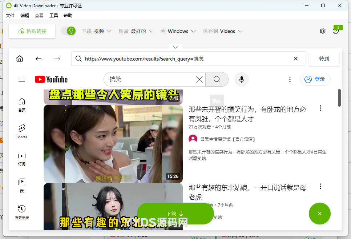This screenshot has width=351, height=239.
Task: Expand the 质量 最好的 quality dropdown
Action: click(x=136, y=31)
